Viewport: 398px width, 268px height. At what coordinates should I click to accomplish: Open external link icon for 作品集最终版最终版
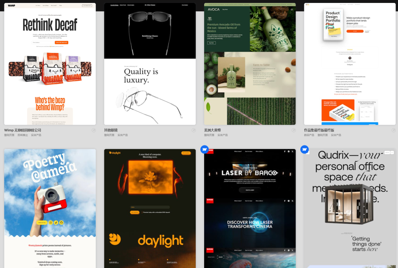tap(394, 130)
